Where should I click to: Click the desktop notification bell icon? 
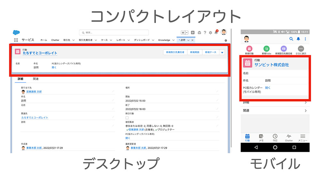pyautogui.click(x=216, y=32)
